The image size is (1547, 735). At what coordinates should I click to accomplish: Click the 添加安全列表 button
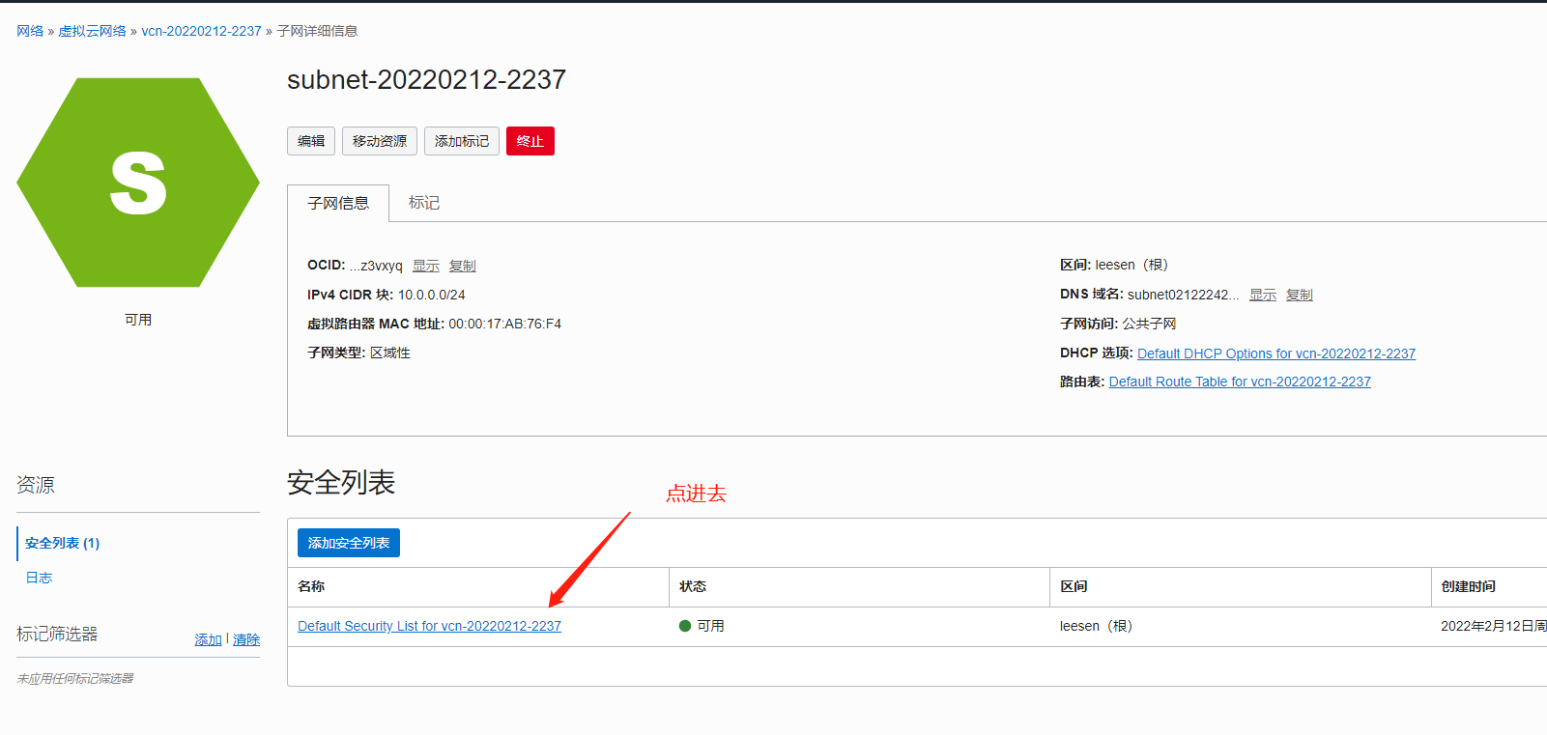click(349, 543)
